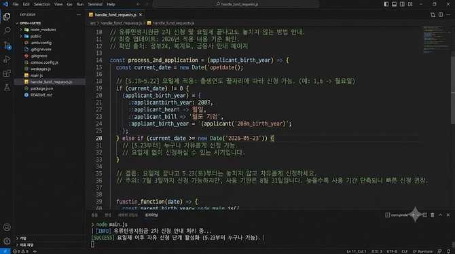Screen dimensions: 455x254
Task: Open the View menu
Action: (x=58, y=4)
